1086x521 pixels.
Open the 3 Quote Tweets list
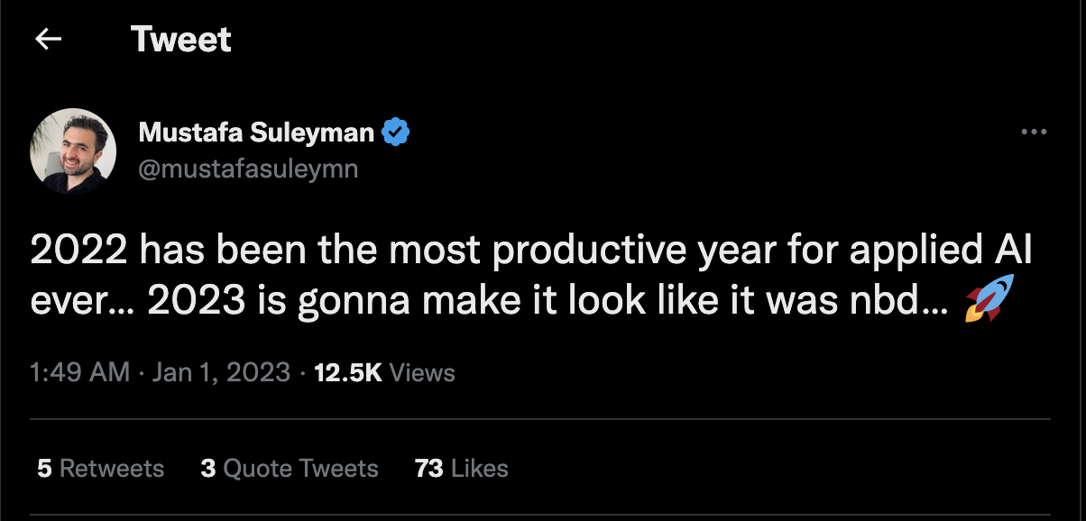(x=290, y=469)
